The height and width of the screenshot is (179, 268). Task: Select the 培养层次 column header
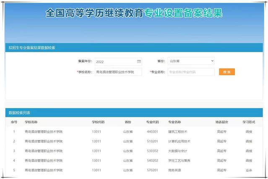[221, 122]
